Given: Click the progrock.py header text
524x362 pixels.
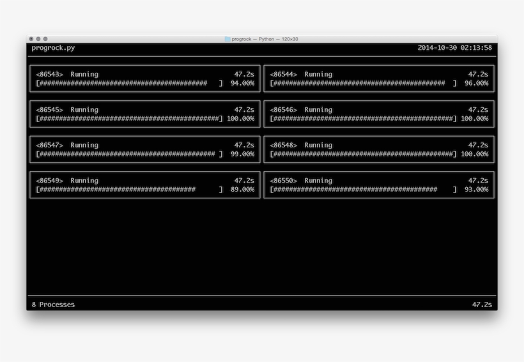Looking at the screenshot, I should [x=53, y=48].
